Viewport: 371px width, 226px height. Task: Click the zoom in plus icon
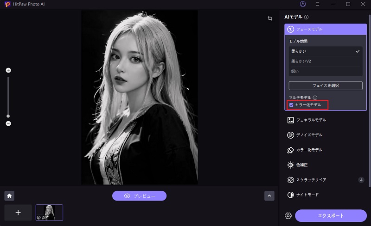pyautogui.click(x=8, y=70)
